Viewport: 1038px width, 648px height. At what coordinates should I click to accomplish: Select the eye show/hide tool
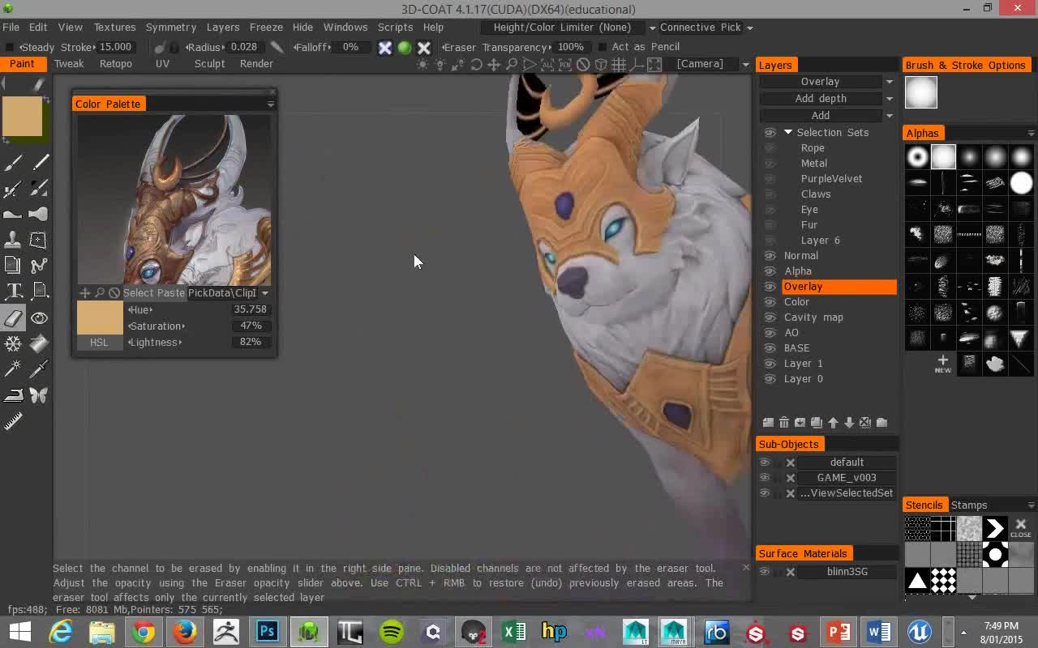coord(38,318)
